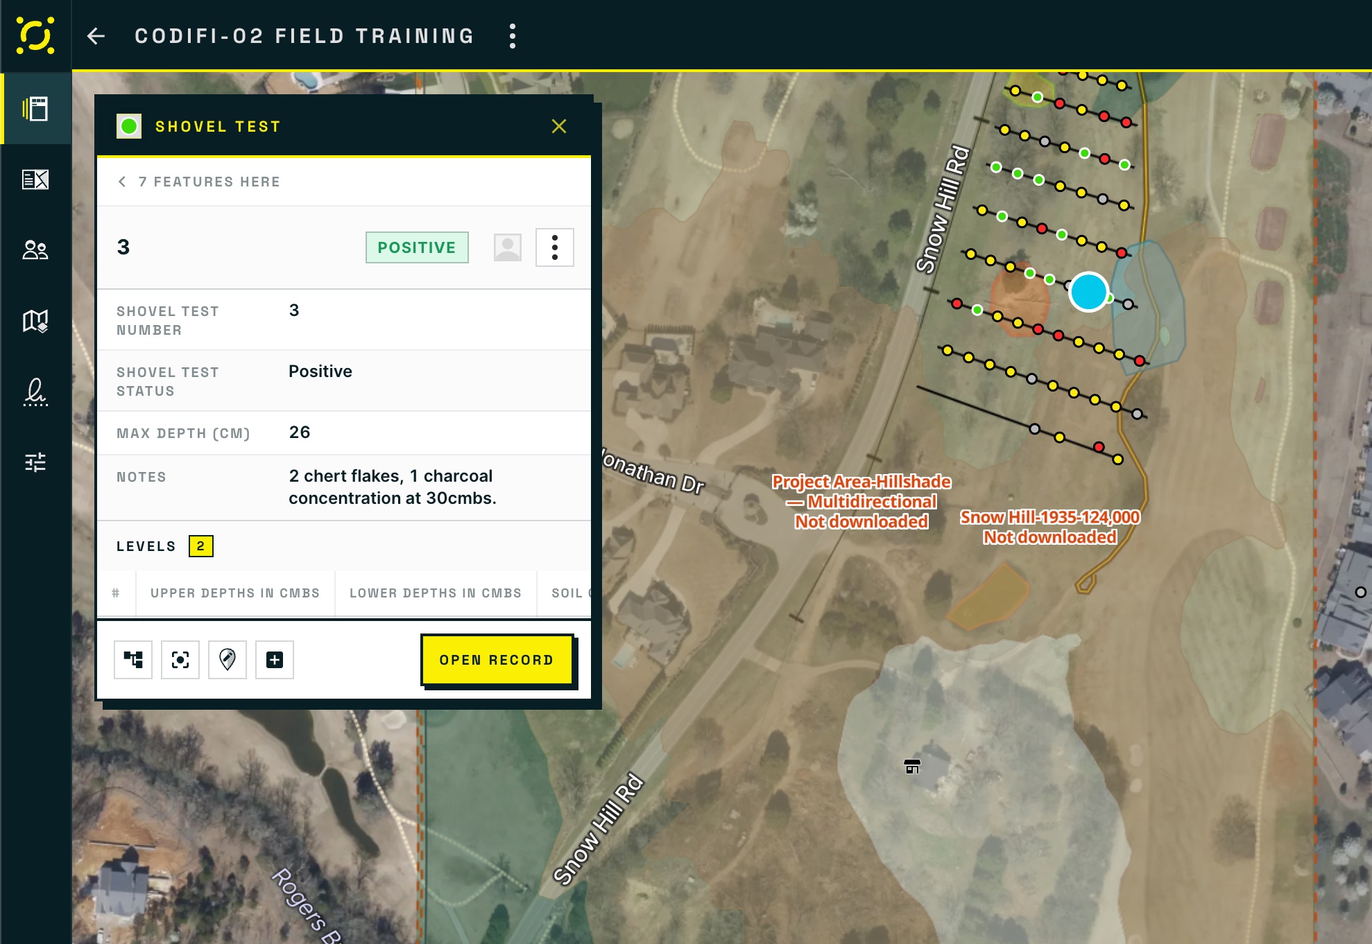The image size is (1372, 944).
Task: Return to the 7 features list
Action: (199, 182)
